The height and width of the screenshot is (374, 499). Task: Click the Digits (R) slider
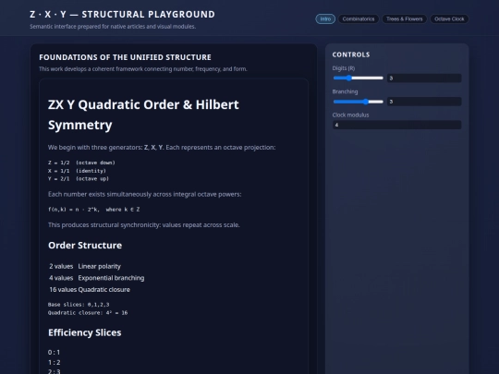[358, 78]
